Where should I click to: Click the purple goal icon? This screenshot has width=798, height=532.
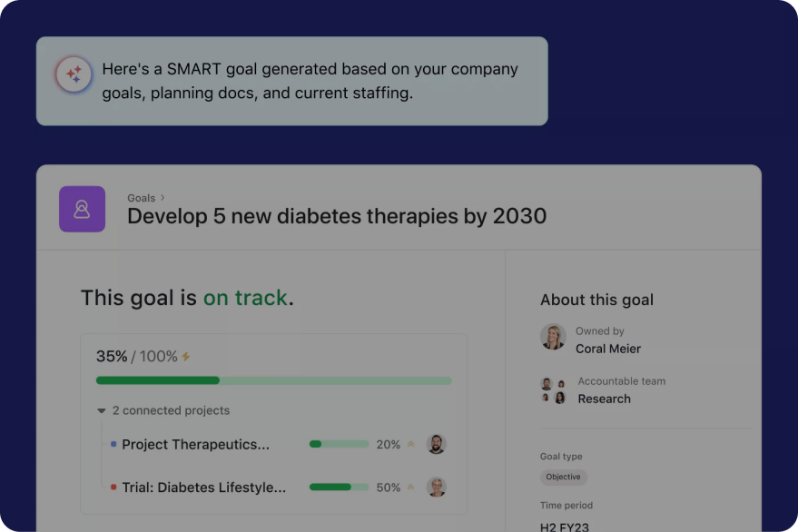tap(82, 209)
